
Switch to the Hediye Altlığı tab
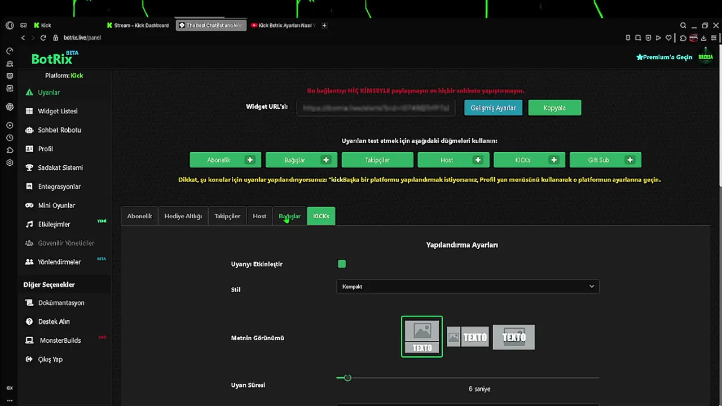coord(183,216)
